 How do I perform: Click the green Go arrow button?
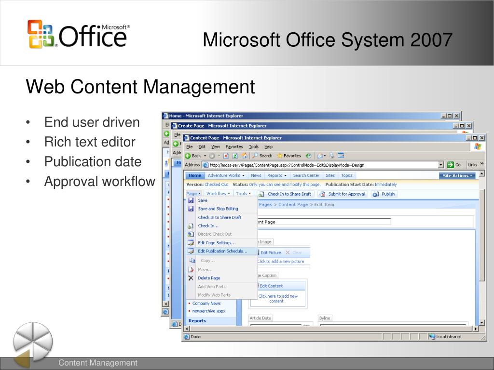(451, 165)
